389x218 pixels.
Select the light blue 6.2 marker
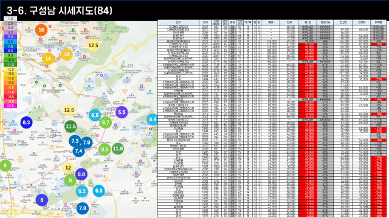tap(82, 191)
